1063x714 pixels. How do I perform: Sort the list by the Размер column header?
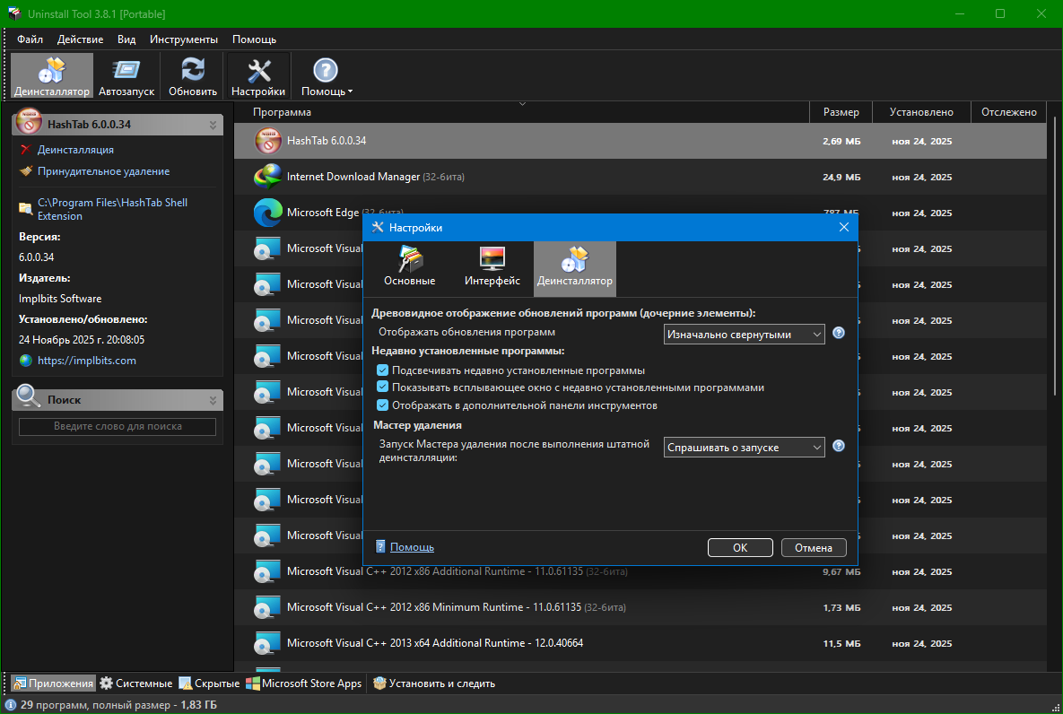(x=841, y=112)
